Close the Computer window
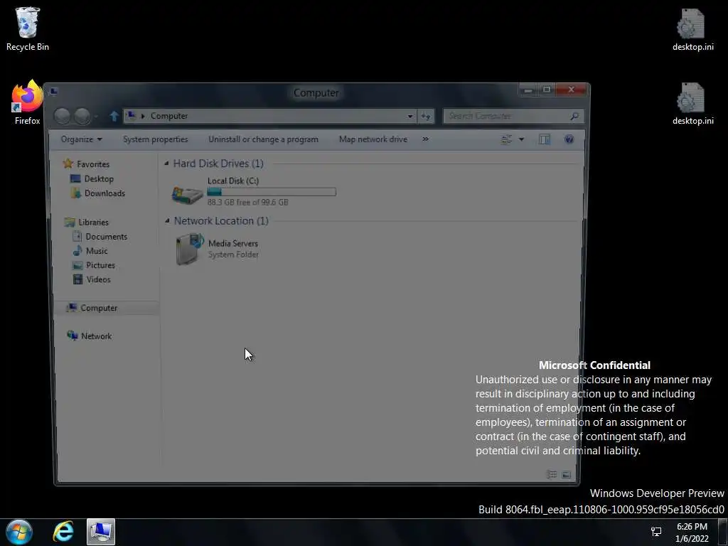The height and width of the screenshot is (546, 728). pos(571,90)
